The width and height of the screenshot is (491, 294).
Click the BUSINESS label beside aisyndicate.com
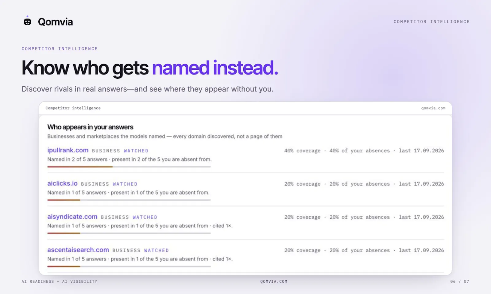pyautogui.click(x=115, y=217)
